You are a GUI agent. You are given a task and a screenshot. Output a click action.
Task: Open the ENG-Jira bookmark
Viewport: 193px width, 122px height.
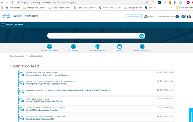point(151,8)
